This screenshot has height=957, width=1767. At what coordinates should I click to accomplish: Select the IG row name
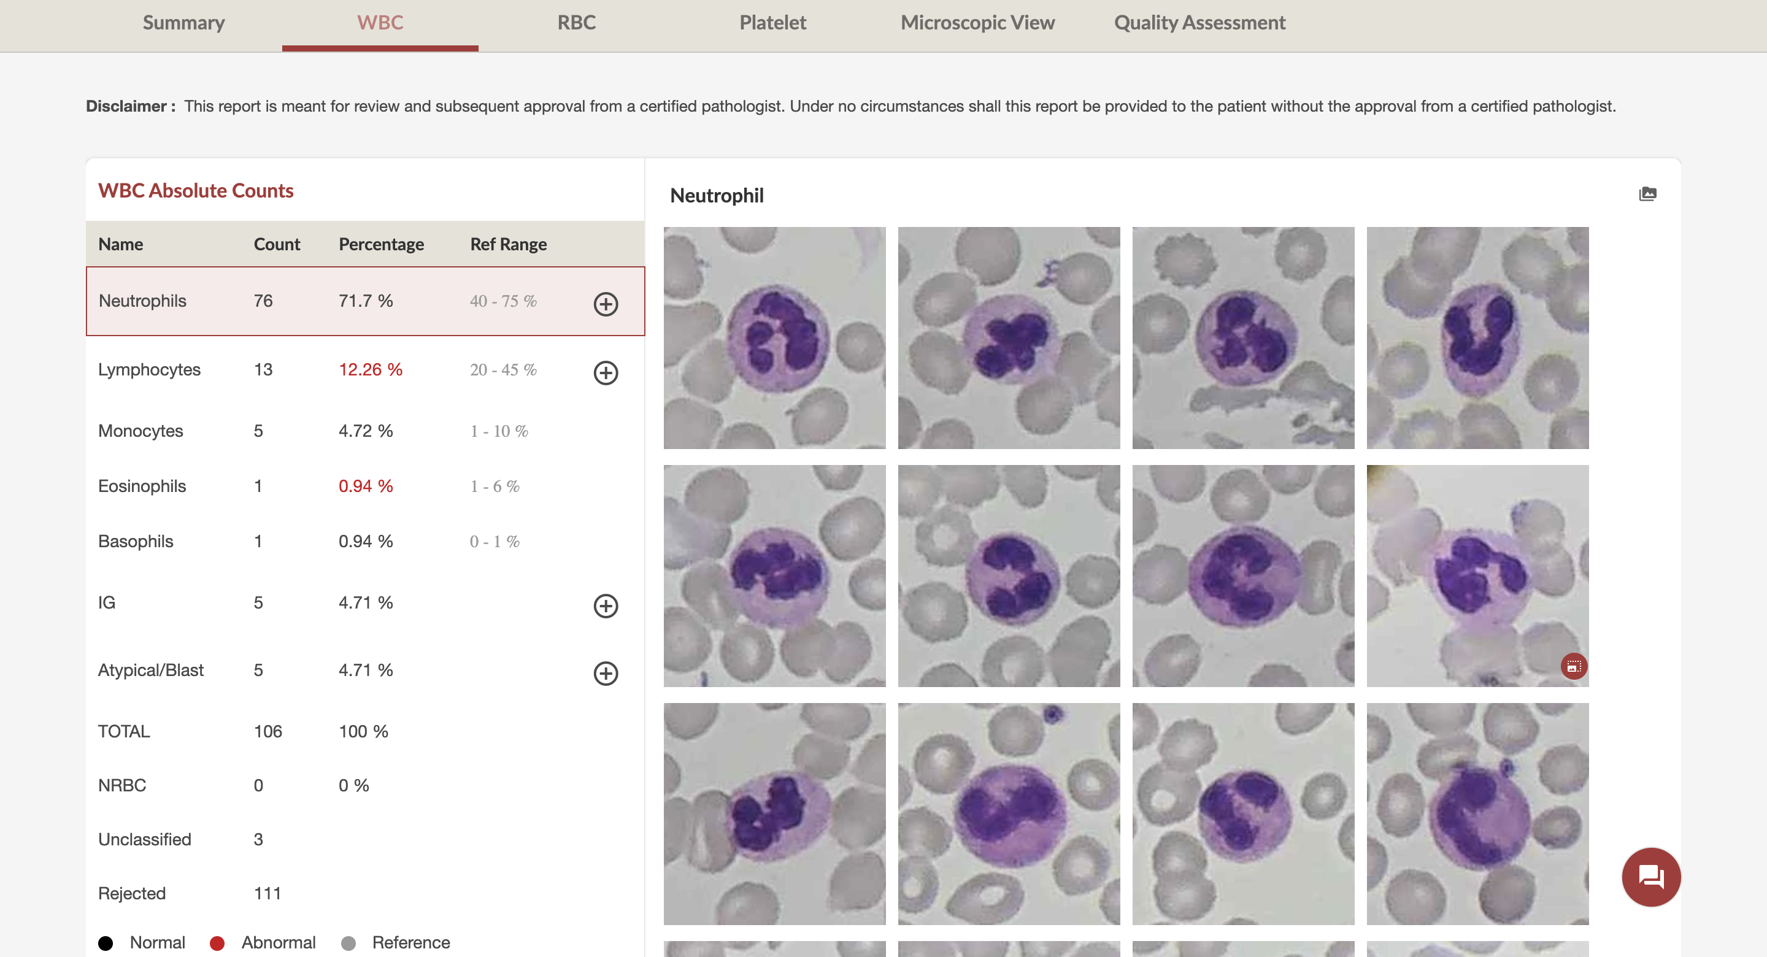(x=106, y=602)
